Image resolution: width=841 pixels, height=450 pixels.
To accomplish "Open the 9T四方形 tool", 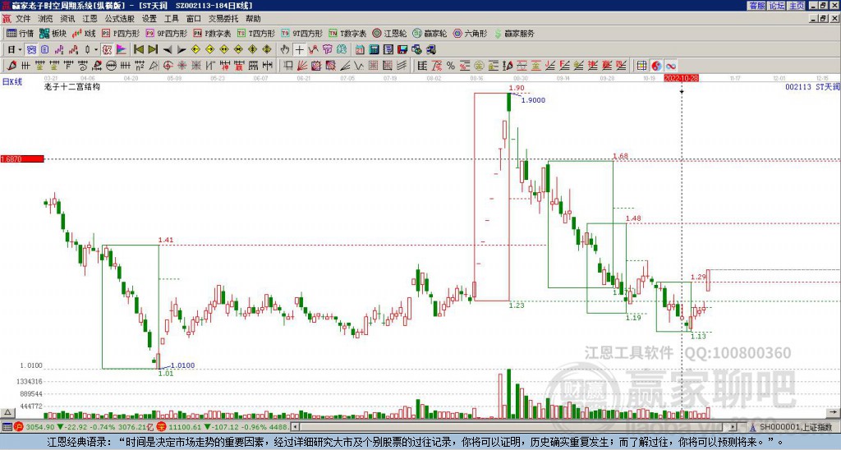I will (x=301, y=33).
